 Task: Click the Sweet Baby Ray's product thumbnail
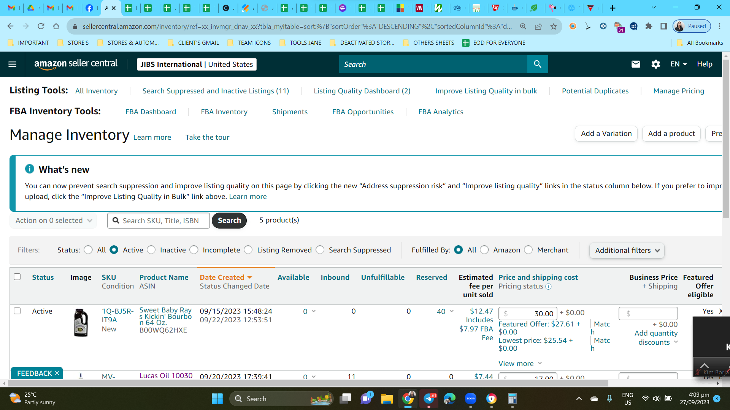tap(81, 323)
